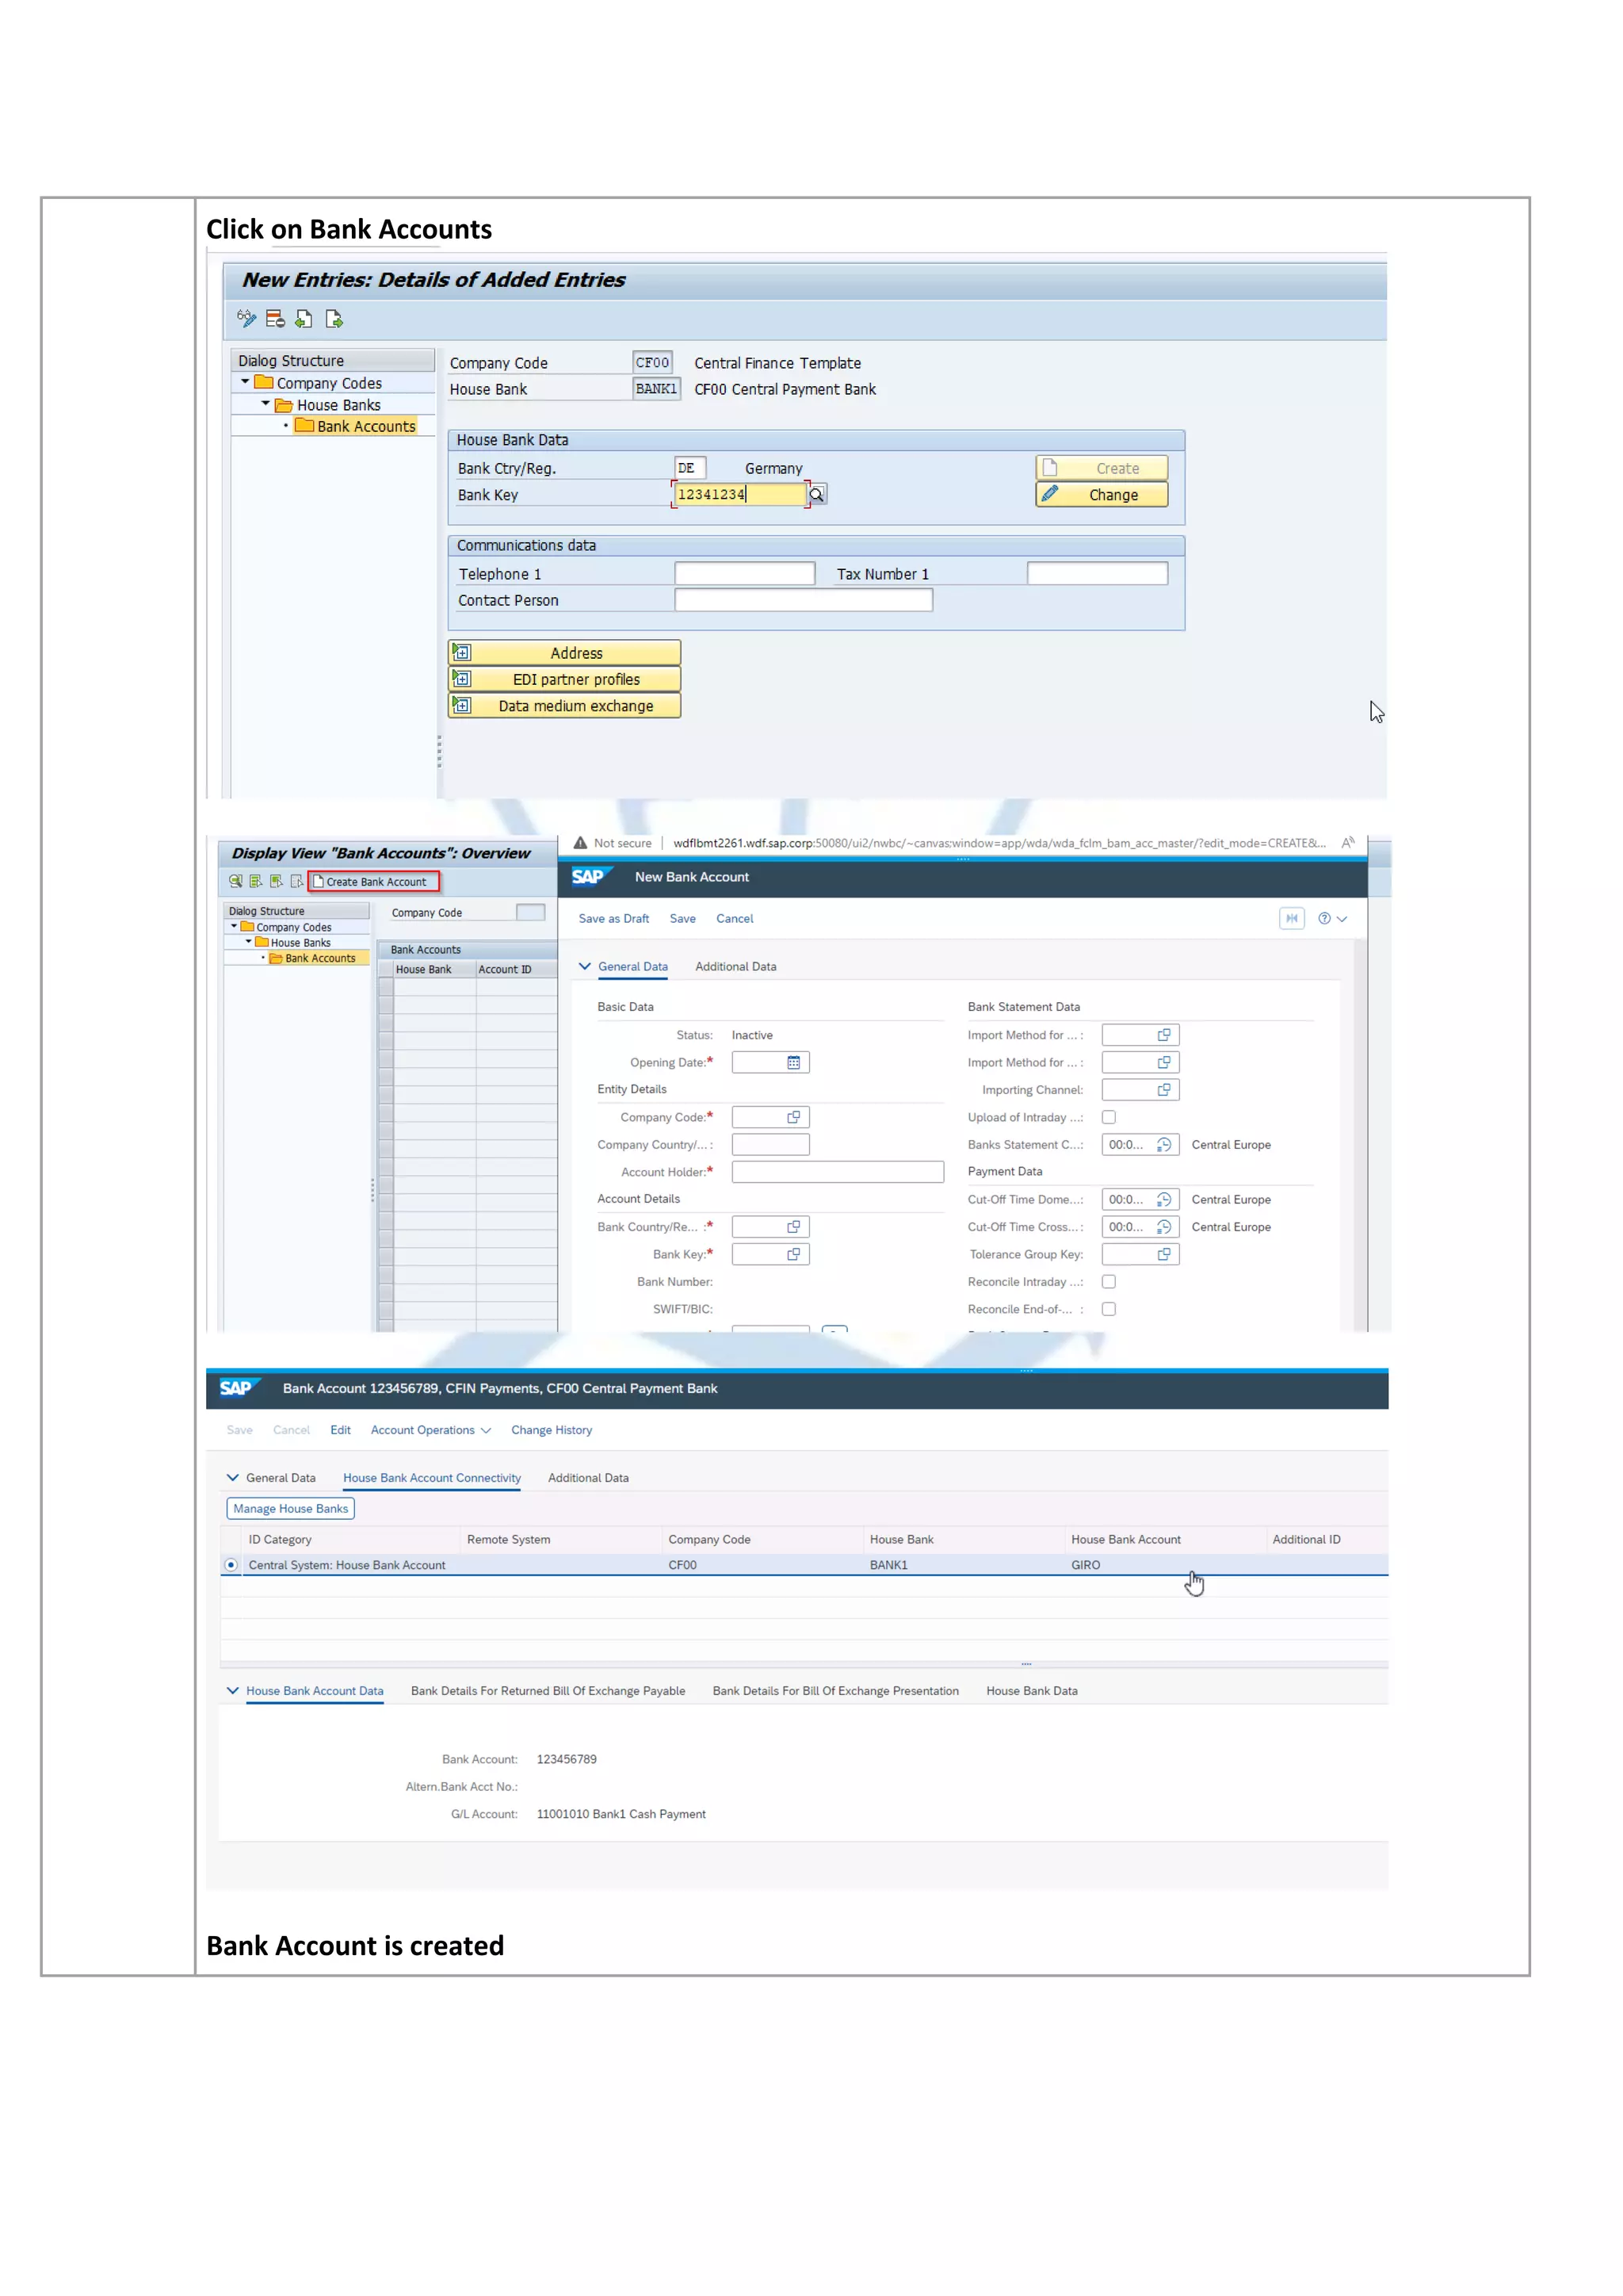Click the delete entry toolbar icon
The height and width of the screenshot is (2296, 1623).
275,319
